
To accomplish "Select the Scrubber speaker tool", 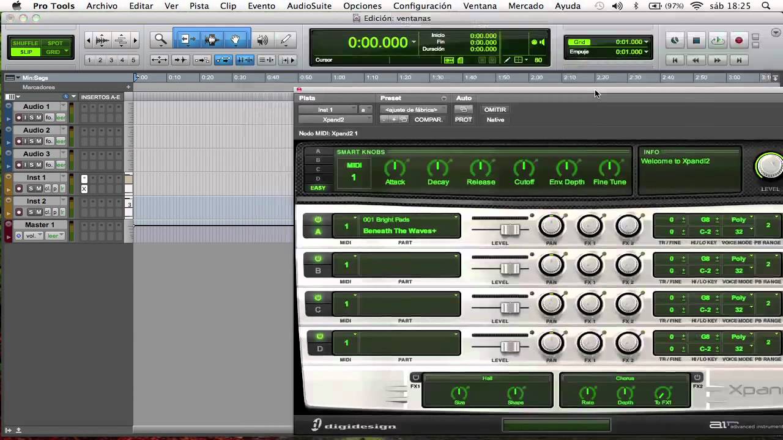I will click(x=262, y=40).
